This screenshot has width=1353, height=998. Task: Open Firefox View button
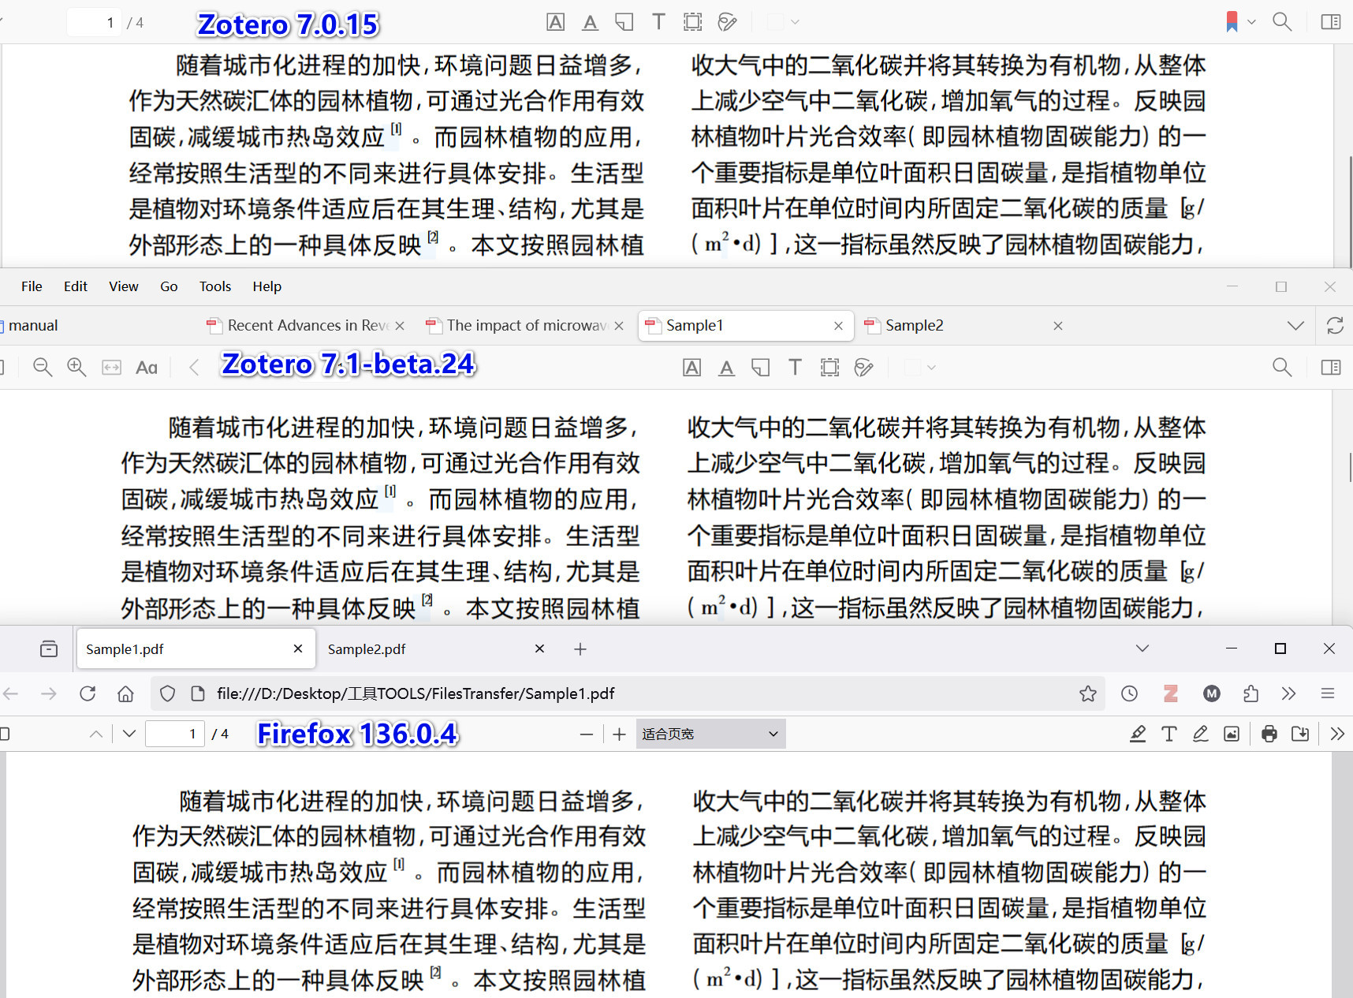click(x=49, y=649)
